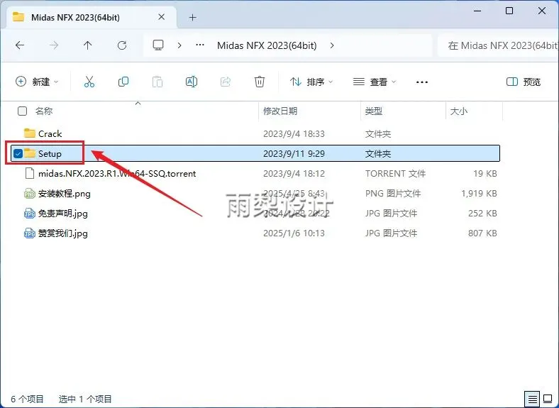Viewport: 559px width, 408px height.
Task: Add a new tab with plus
Action: point(192,18)
